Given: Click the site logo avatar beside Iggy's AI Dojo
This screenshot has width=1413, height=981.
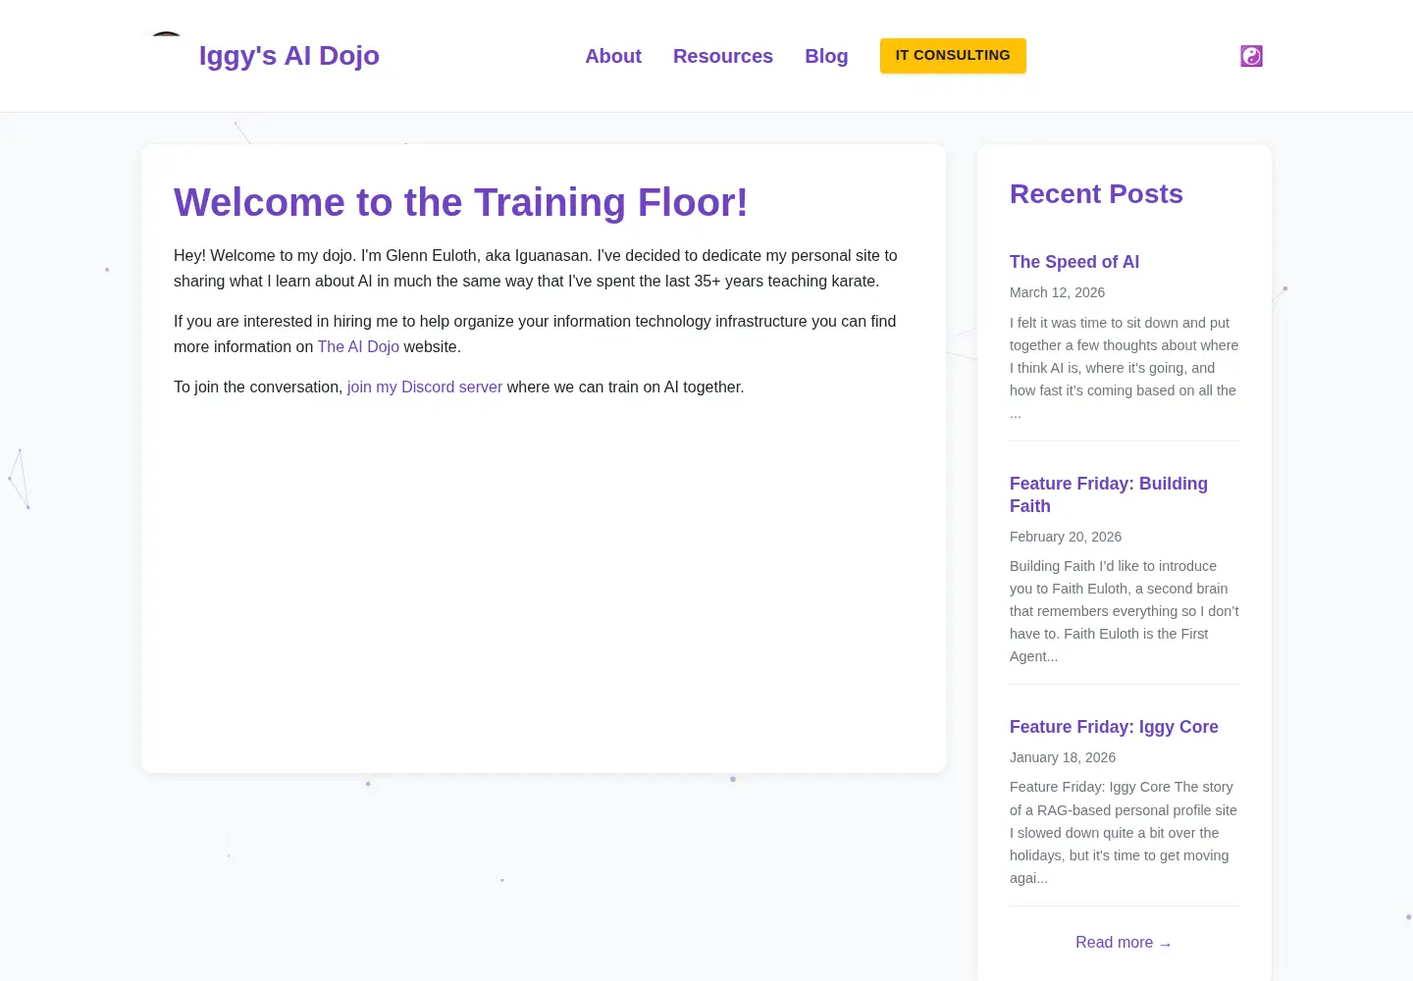Looking at the screenshot, I should (x=166, y=55).
